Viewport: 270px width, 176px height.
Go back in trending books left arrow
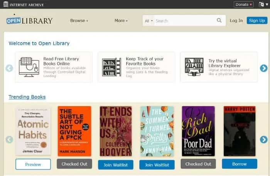click(9, 139)
